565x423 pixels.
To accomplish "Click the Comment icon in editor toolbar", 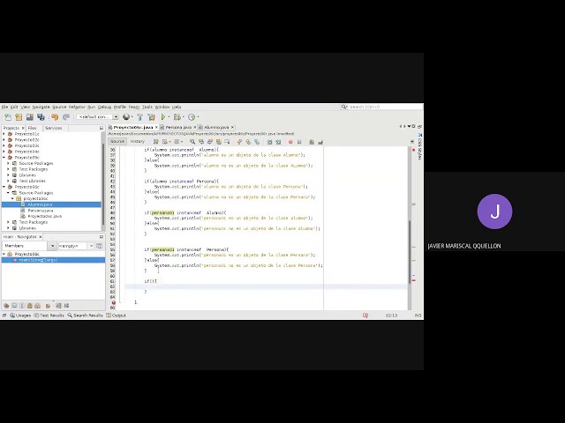I will pos(312,142).
